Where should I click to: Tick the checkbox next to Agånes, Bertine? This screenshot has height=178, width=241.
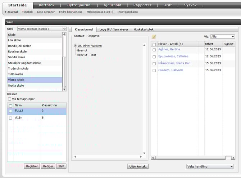[154, 50]
